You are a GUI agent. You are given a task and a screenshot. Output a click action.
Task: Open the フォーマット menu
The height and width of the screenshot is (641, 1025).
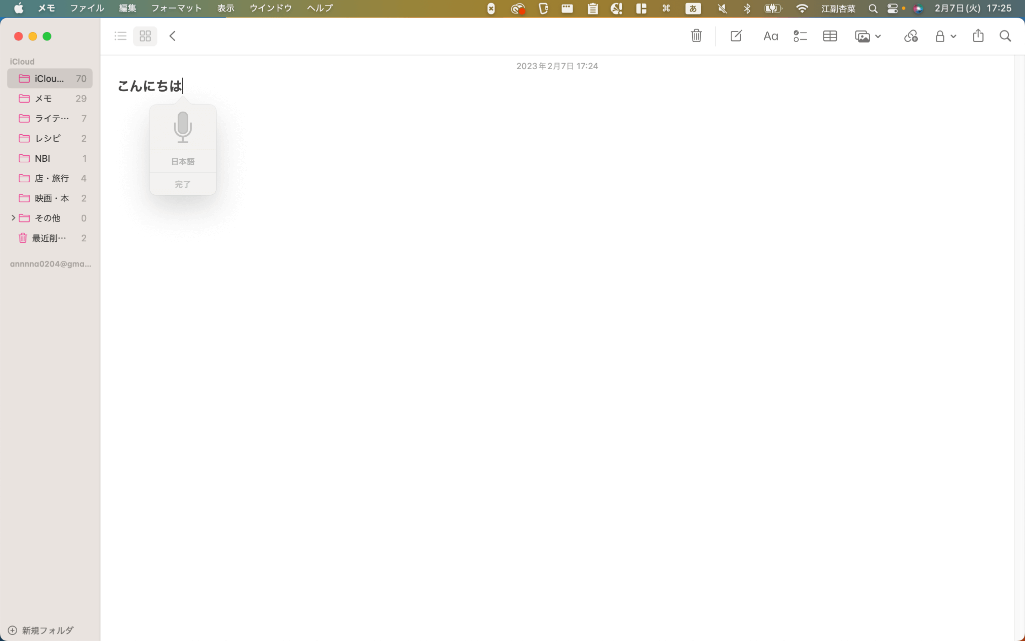pyautogui.click(x=176, y=8)
